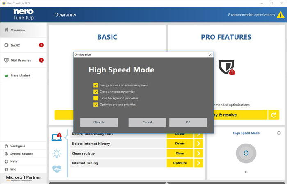This screenshot has width=287, height=184.
Task: Cancel the High Speed Mode configuration
Action: point(147,122)
